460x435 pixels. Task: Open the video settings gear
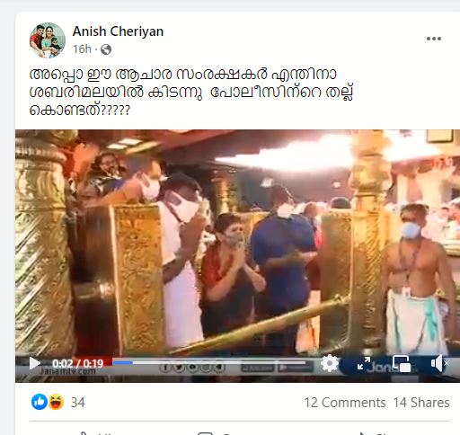pos(329,363)
